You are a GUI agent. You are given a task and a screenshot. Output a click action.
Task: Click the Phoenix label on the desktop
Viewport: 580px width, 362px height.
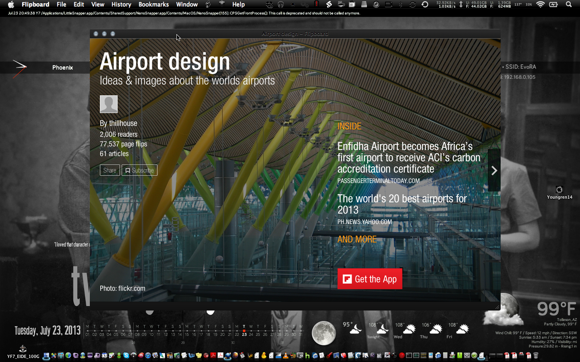62,68
